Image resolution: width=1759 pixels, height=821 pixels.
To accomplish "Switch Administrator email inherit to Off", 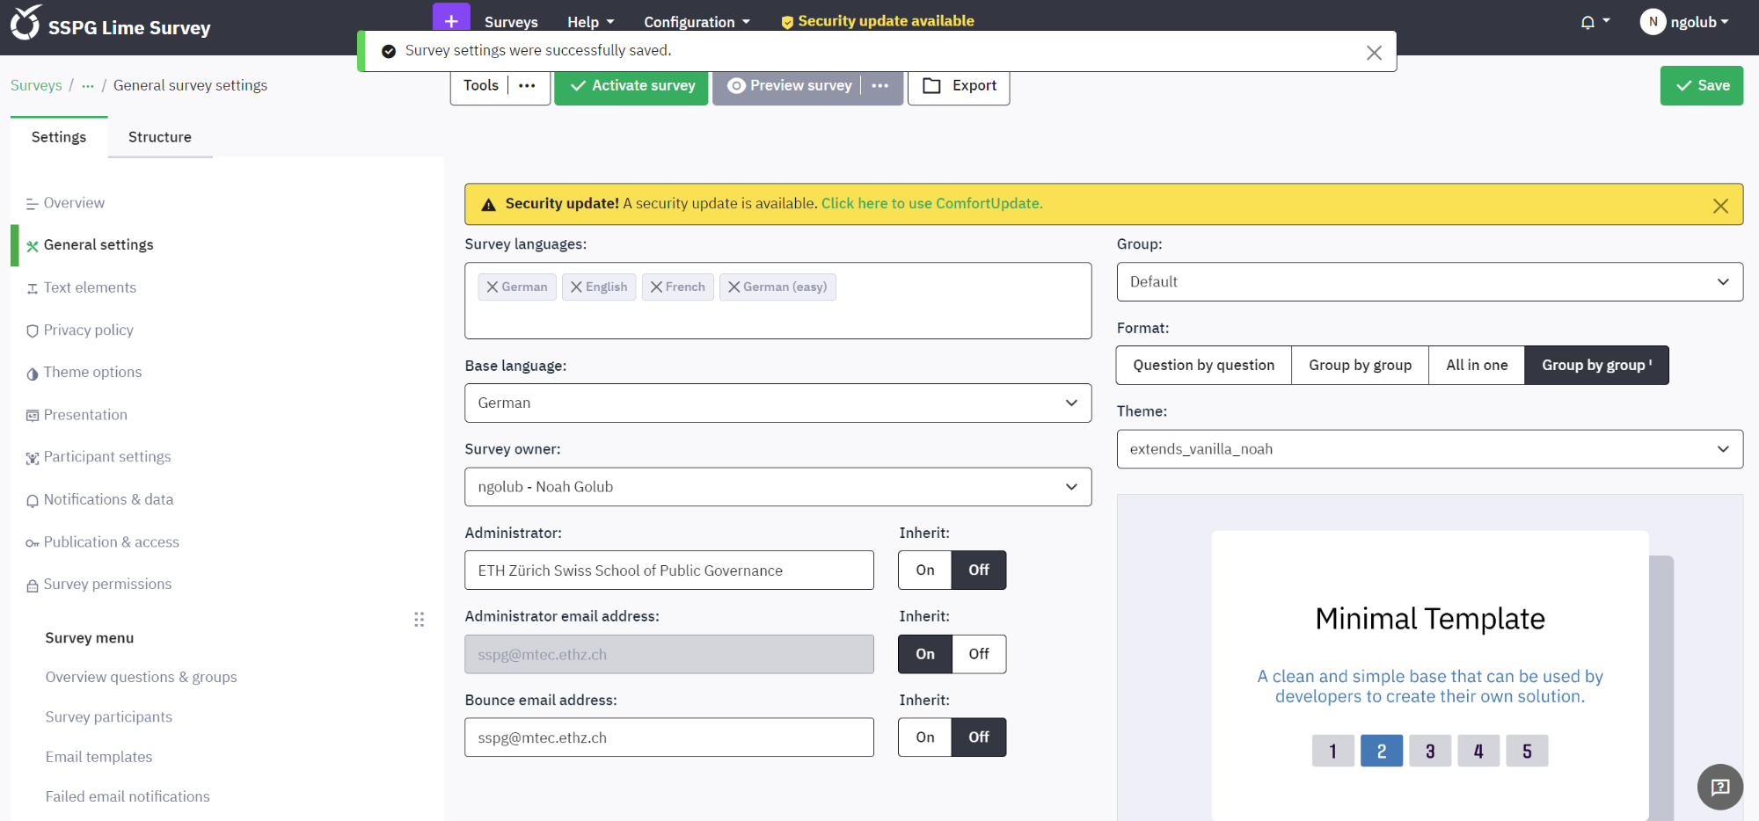I will (x=978, y=654).
